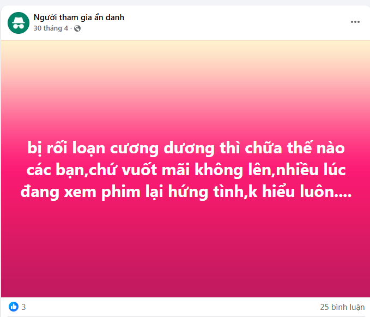Click the word "hiểu luôn" in the post

point(298,191)
